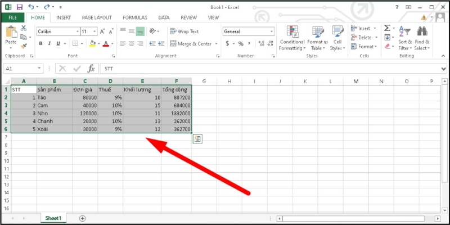Switch to the INSERT ribbon tab

(64, 17)
